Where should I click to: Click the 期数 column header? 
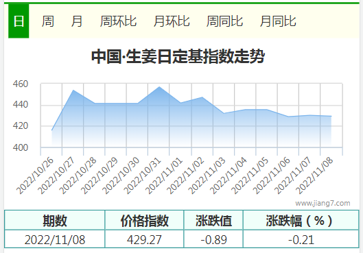point(55,220)
